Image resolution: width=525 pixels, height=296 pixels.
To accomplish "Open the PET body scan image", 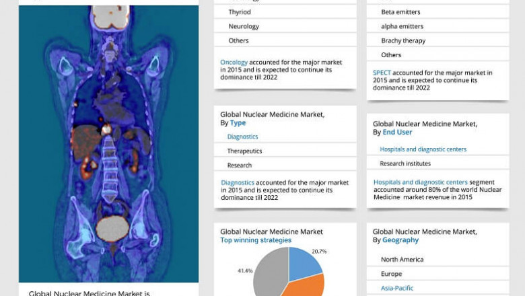I will [108, 144].
